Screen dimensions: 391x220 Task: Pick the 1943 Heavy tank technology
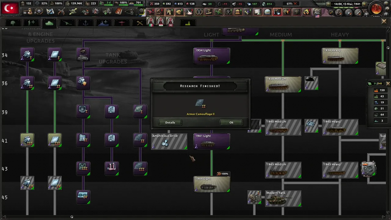[340, 170]
